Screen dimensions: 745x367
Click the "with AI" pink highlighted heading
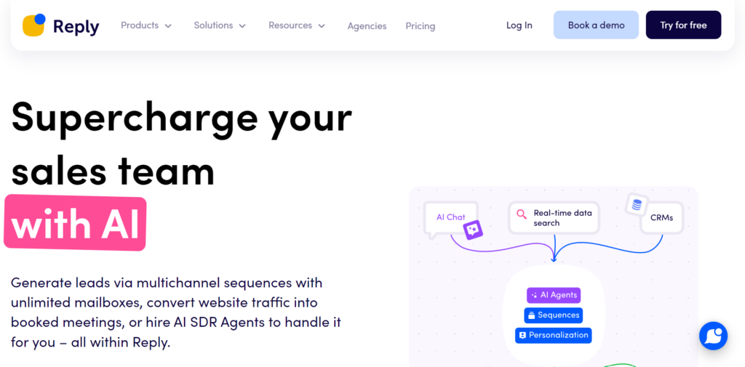[75, 222]
